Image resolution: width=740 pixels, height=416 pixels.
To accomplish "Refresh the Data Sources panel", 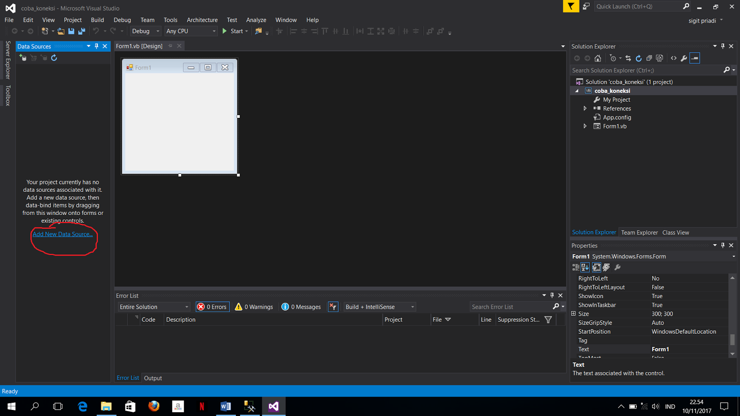I will tap(54, 58).
